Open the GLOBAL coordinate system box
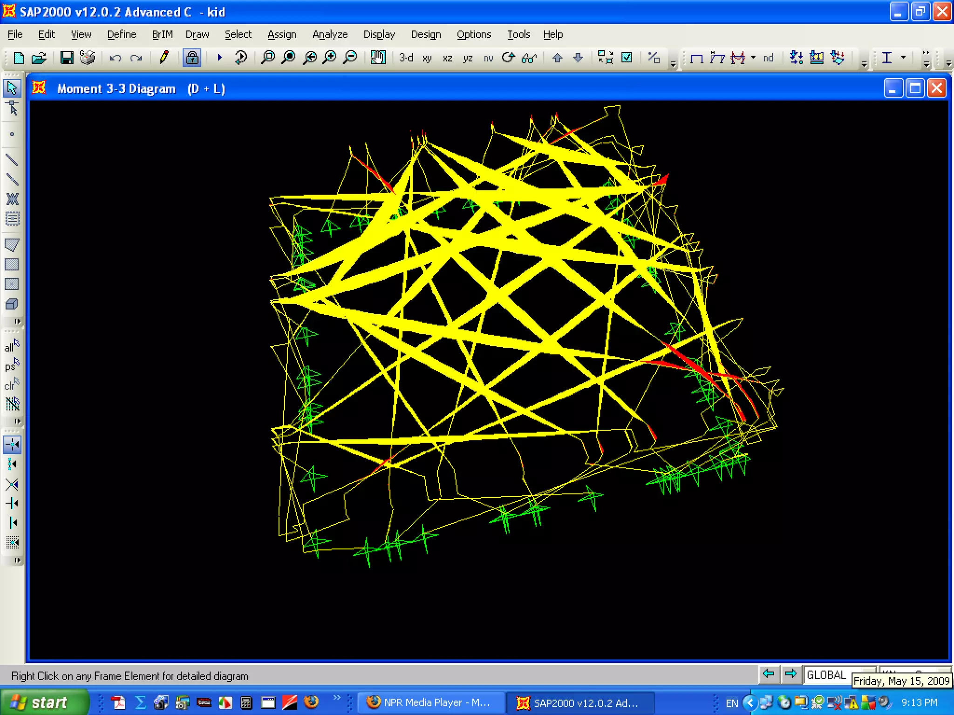Viewport: 954px width, 715px height. pos(826,675)
